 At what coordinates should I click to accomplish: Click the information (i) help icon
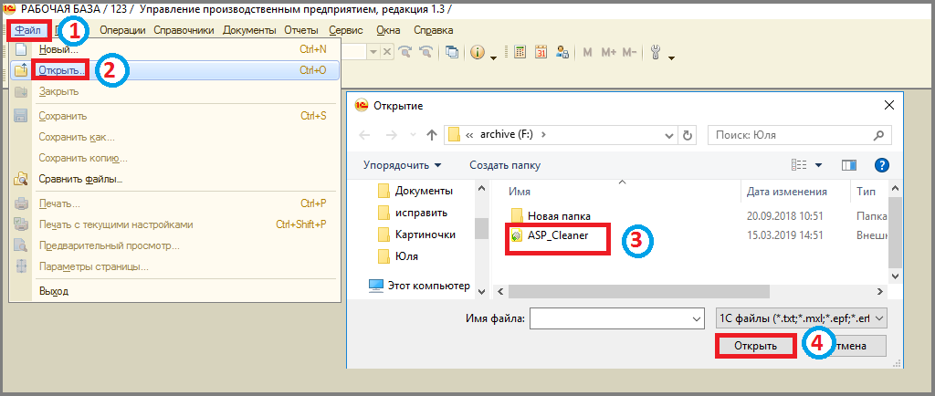coord(477,52)
